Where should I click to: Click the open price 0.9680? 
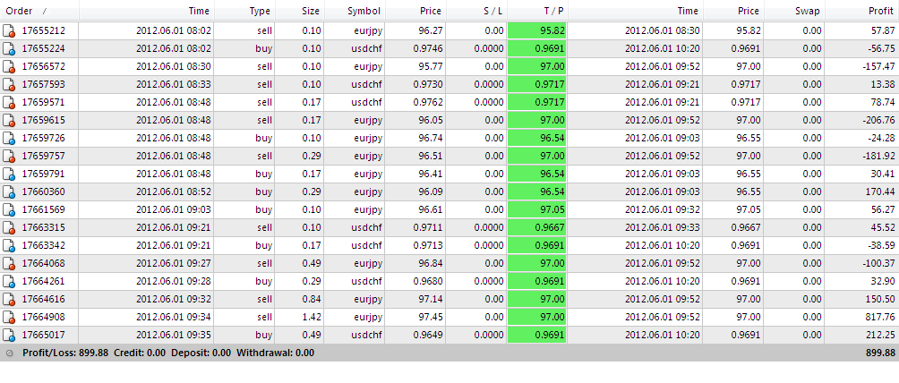pyautogui.click(x=427, y=282)
